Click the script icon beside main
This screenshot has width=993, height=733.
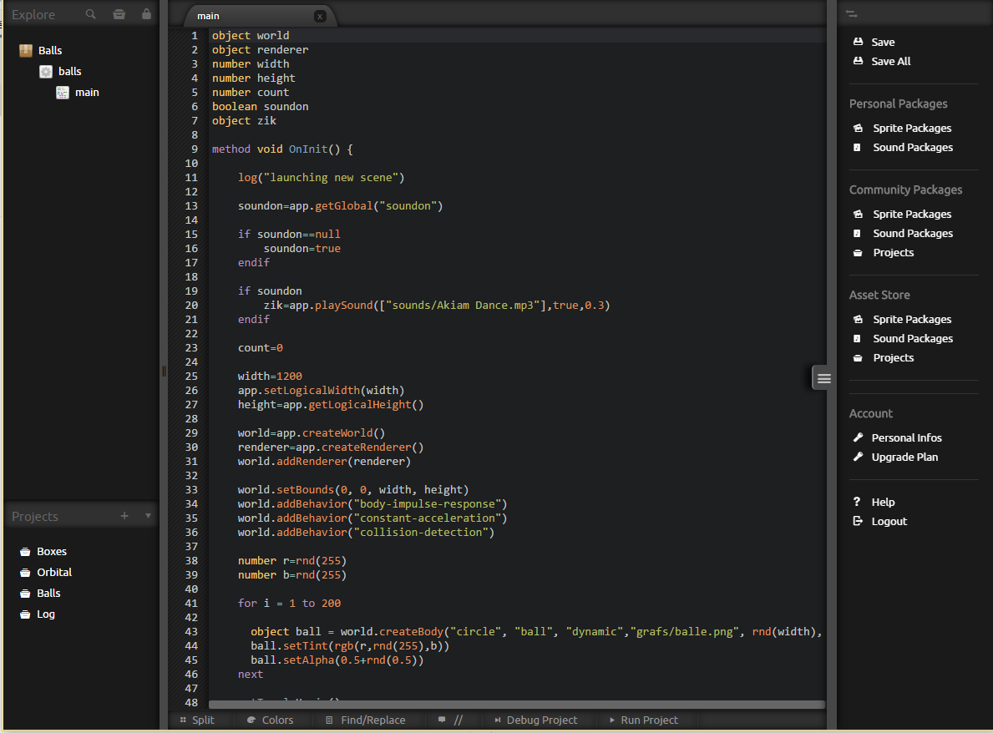click(63, 92)
